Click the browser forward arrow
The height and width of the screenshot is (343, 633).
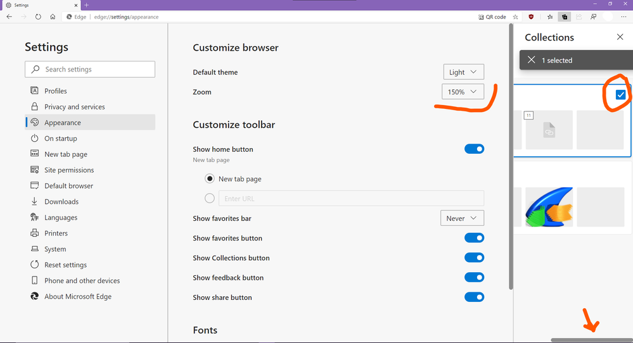point(23,17)
